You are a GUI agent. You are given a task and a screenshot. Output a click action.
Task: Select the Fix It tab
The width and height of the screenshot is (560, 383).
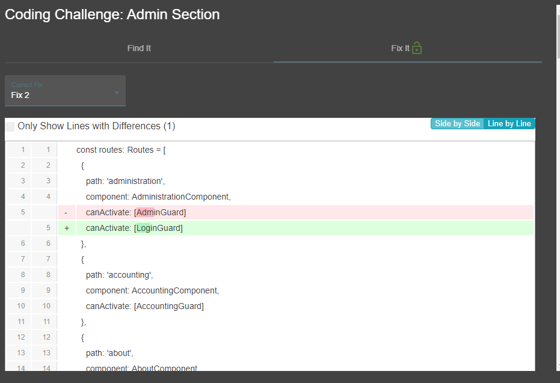pos(400,47)
